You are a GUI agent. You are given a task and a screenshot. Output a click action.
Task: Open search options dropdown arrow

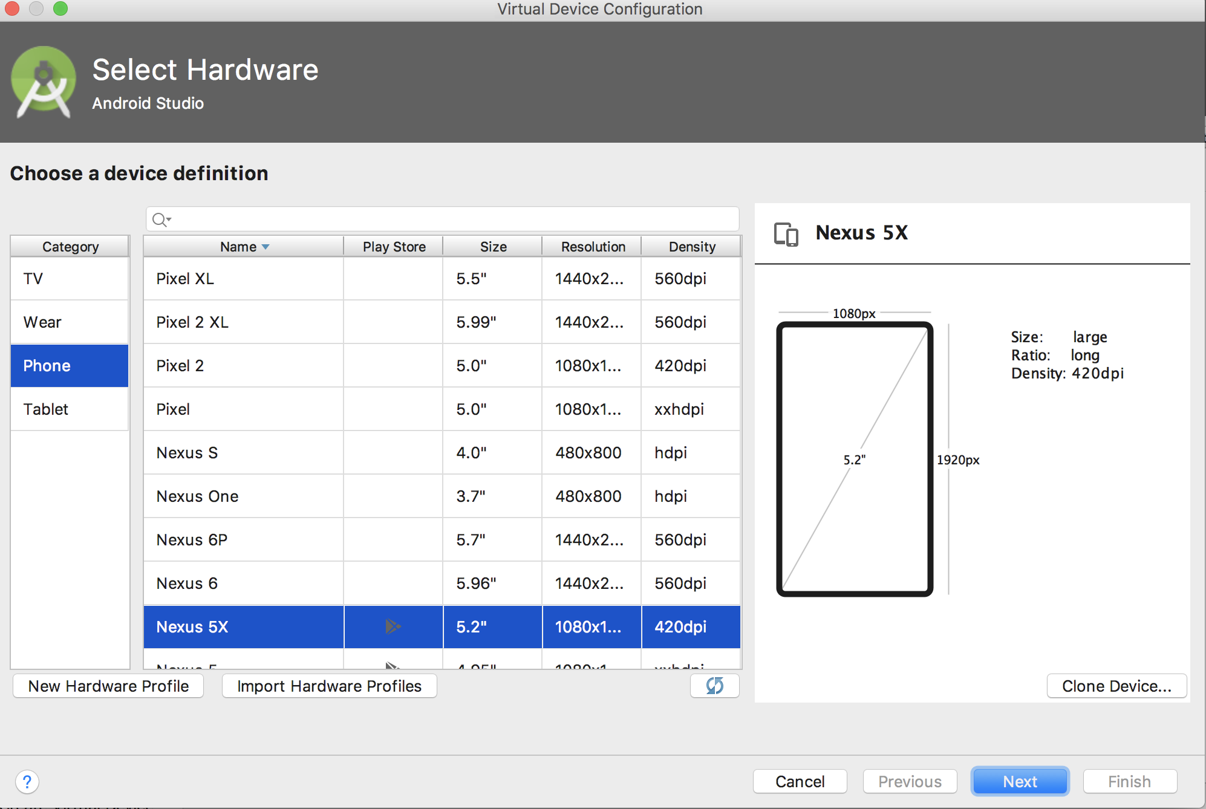pyautogui.click(x=169, y=219)
